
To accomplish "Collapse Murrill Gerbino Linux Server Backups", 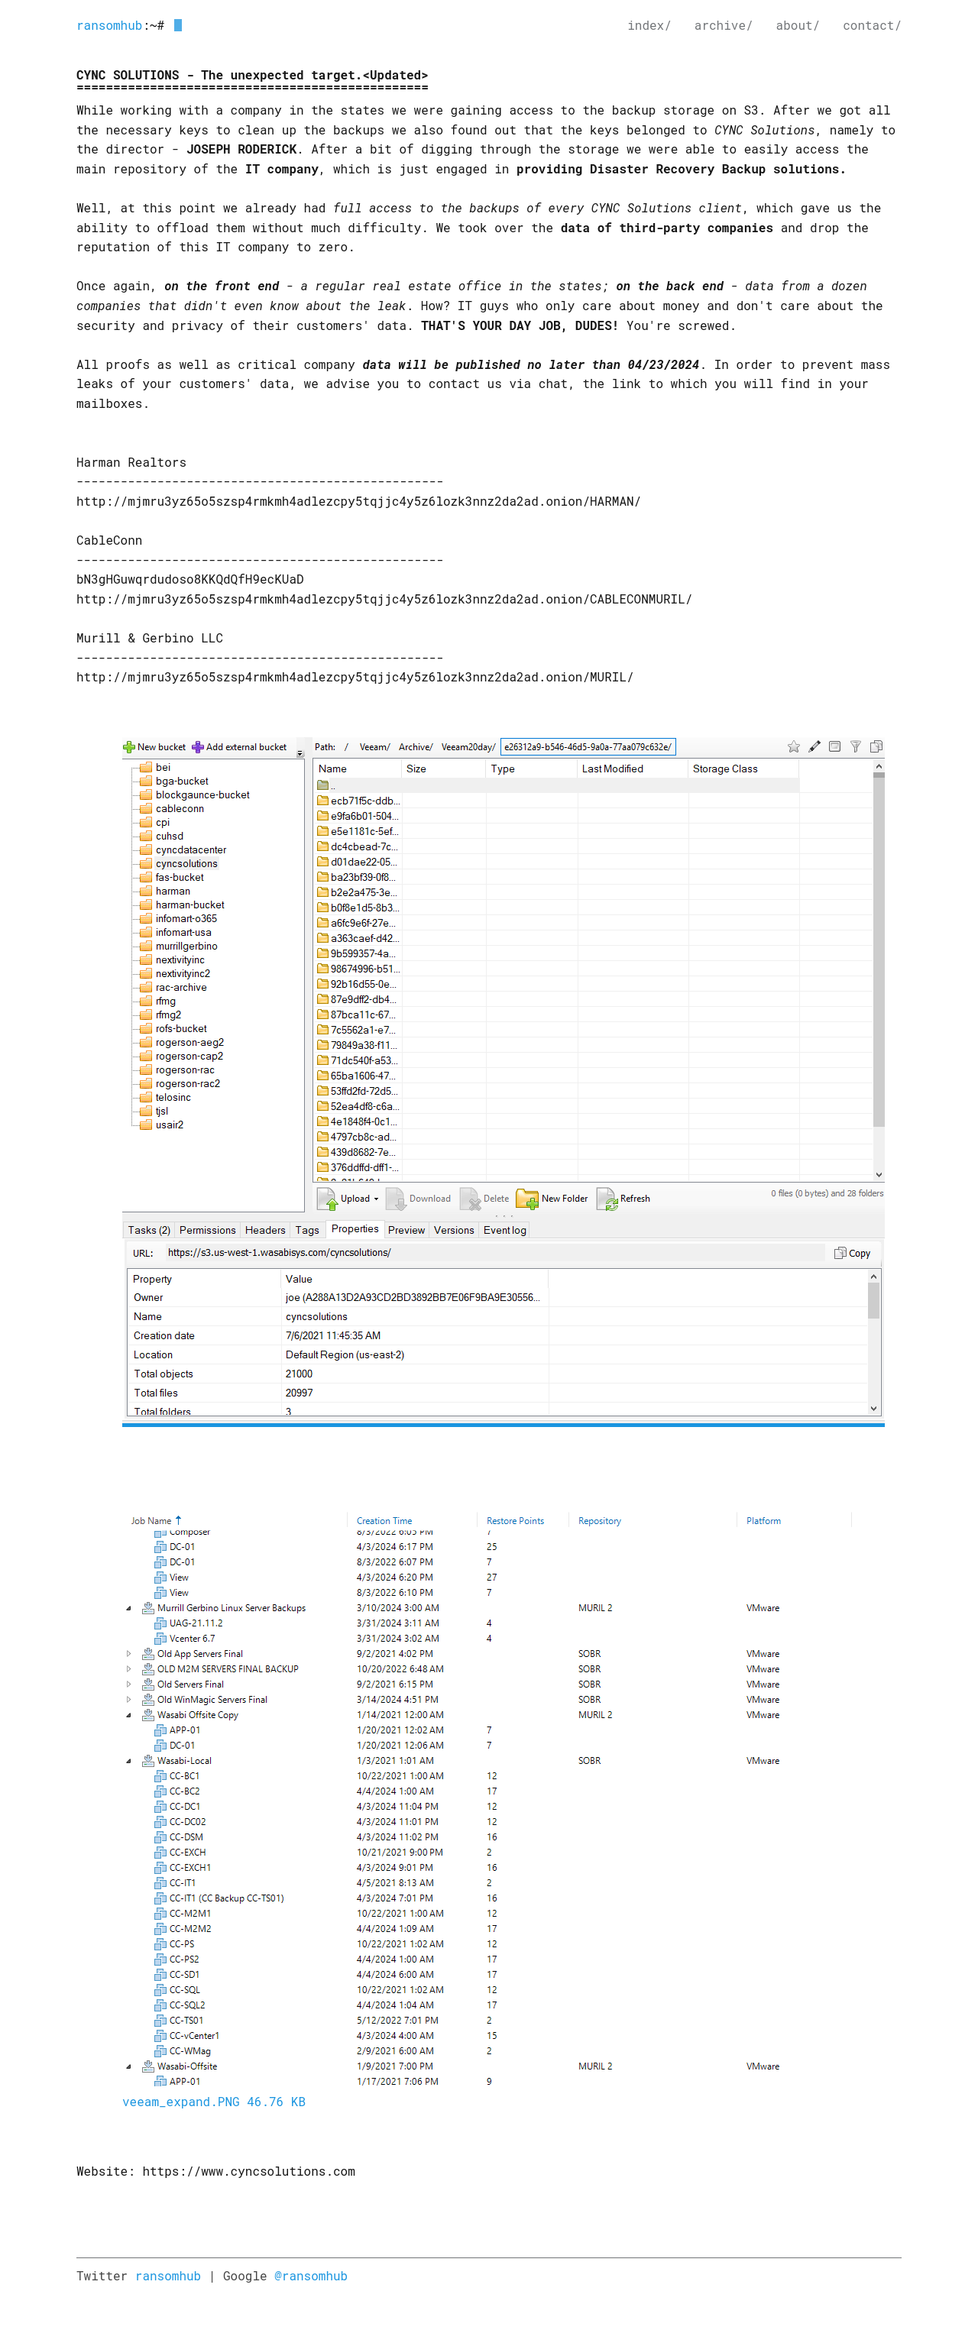I will point(128,1608).
